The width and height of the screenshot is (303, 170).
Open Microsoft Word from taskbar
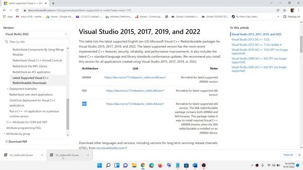pyautogui.click(x=195, y=165)
